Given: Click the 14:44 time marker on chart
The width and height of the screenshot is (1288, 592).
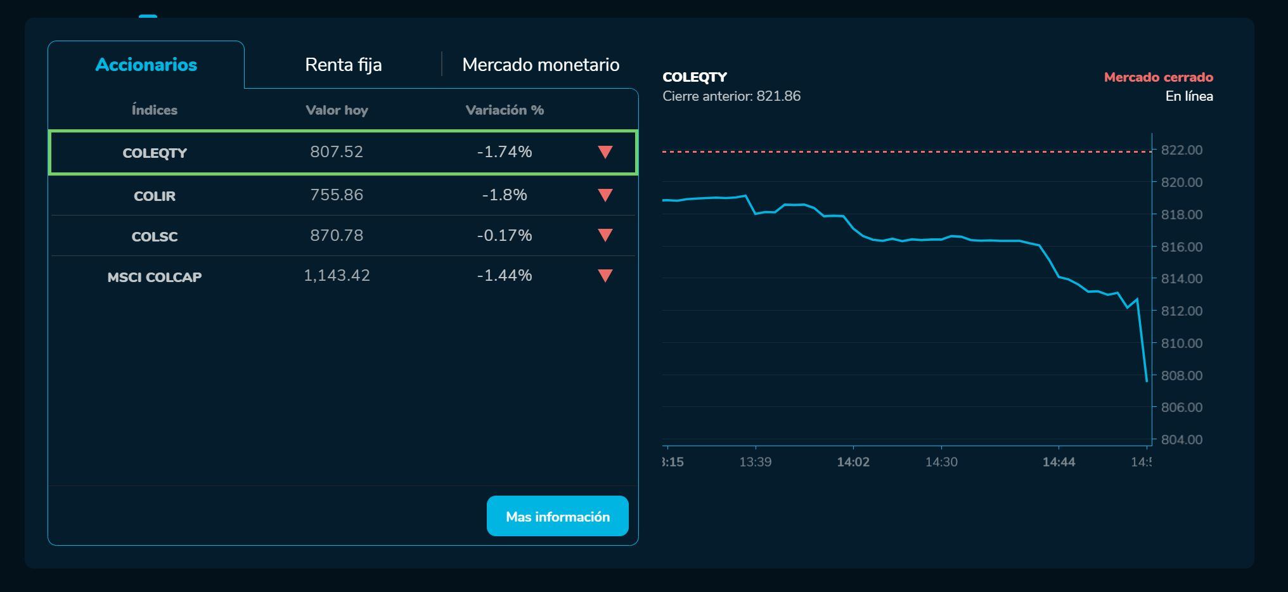Looking at the screenshot, I should 1059,462.
